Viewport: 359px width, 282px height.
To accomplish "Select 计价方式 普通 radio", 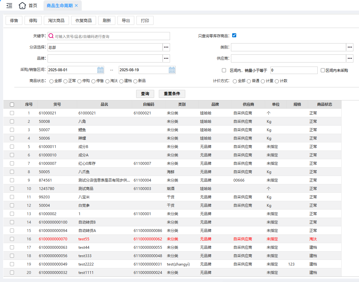I will click(249, 81).
